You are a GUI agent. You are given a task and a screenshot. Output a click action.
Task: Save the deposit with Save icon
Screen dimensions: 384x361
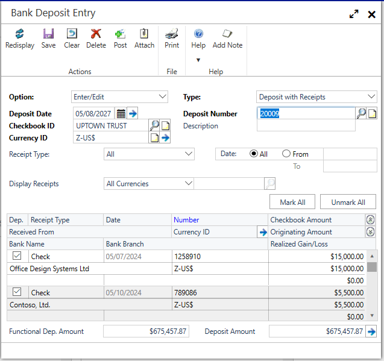[x=48, y=34]
